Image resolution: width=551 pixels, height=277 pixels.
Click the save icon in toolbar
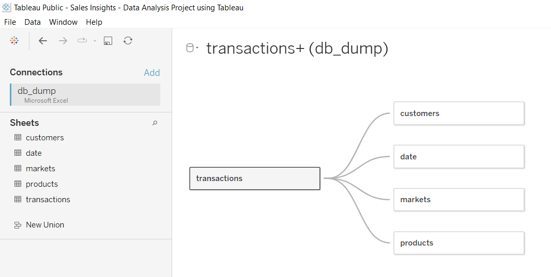(108, 41)
